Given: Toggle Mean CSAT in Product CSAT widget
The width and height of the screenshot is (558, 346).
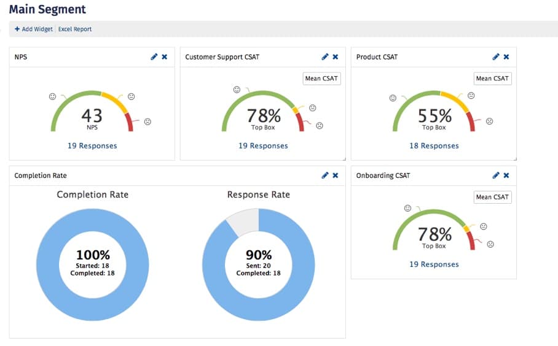Looking at the screenshot, I should (x=492, y=79).
